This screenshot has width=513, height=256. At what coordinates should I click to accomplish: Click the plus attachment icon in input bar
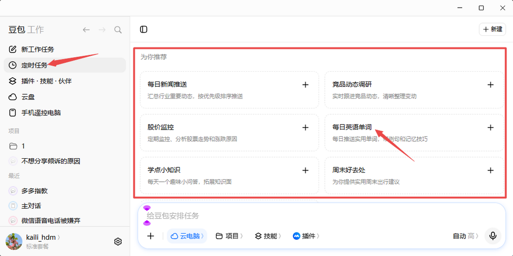click(150, 236)
